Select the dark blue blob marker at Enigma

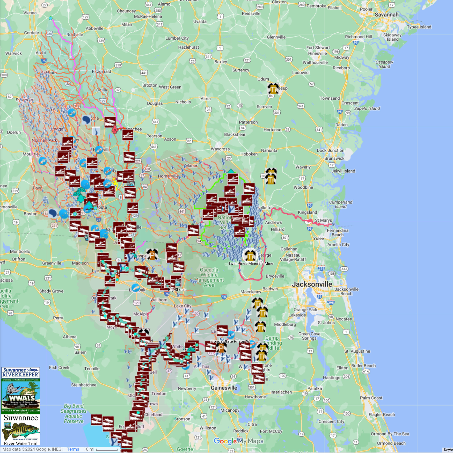[x=86, y=120]
